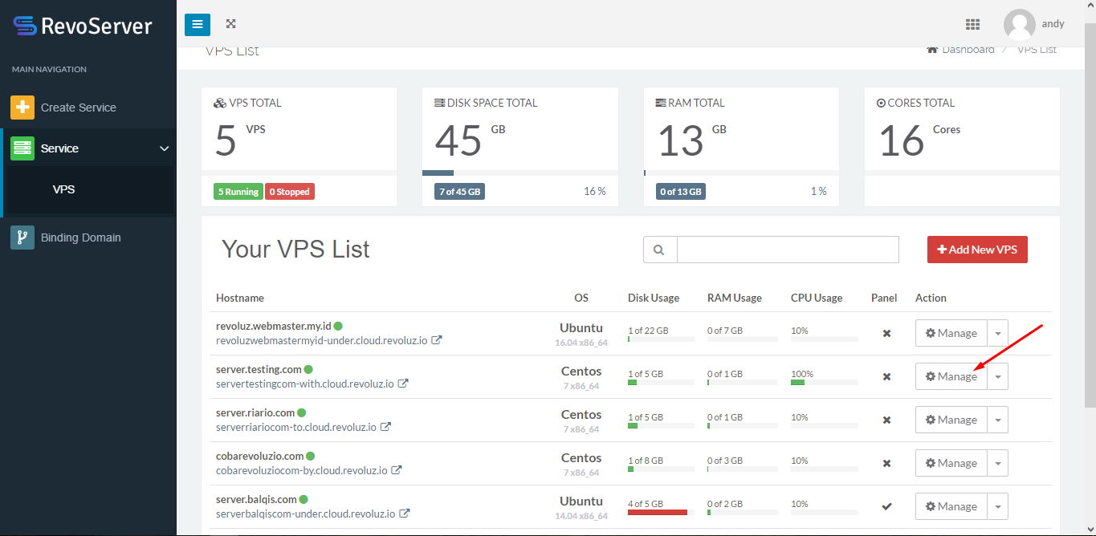Image resolution: width=1096 pixels, height=536 pixels.
Task: Click green status dot beside server.balqis.com
Action: tap(304, 500)
